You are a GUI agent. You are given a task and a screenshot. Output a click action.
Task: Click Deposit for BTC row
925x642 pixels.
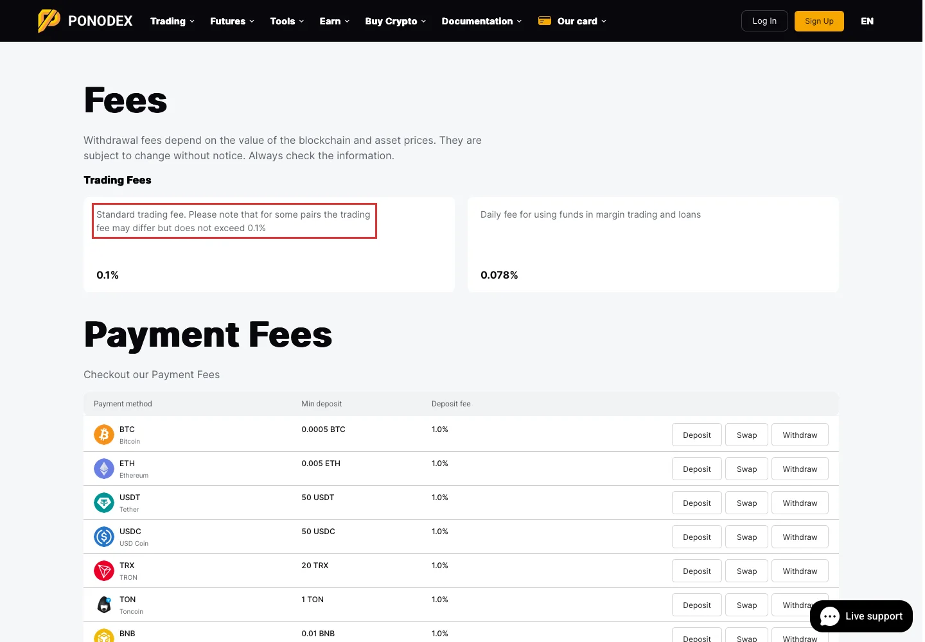pyautogui.click(x=697, y=435)
